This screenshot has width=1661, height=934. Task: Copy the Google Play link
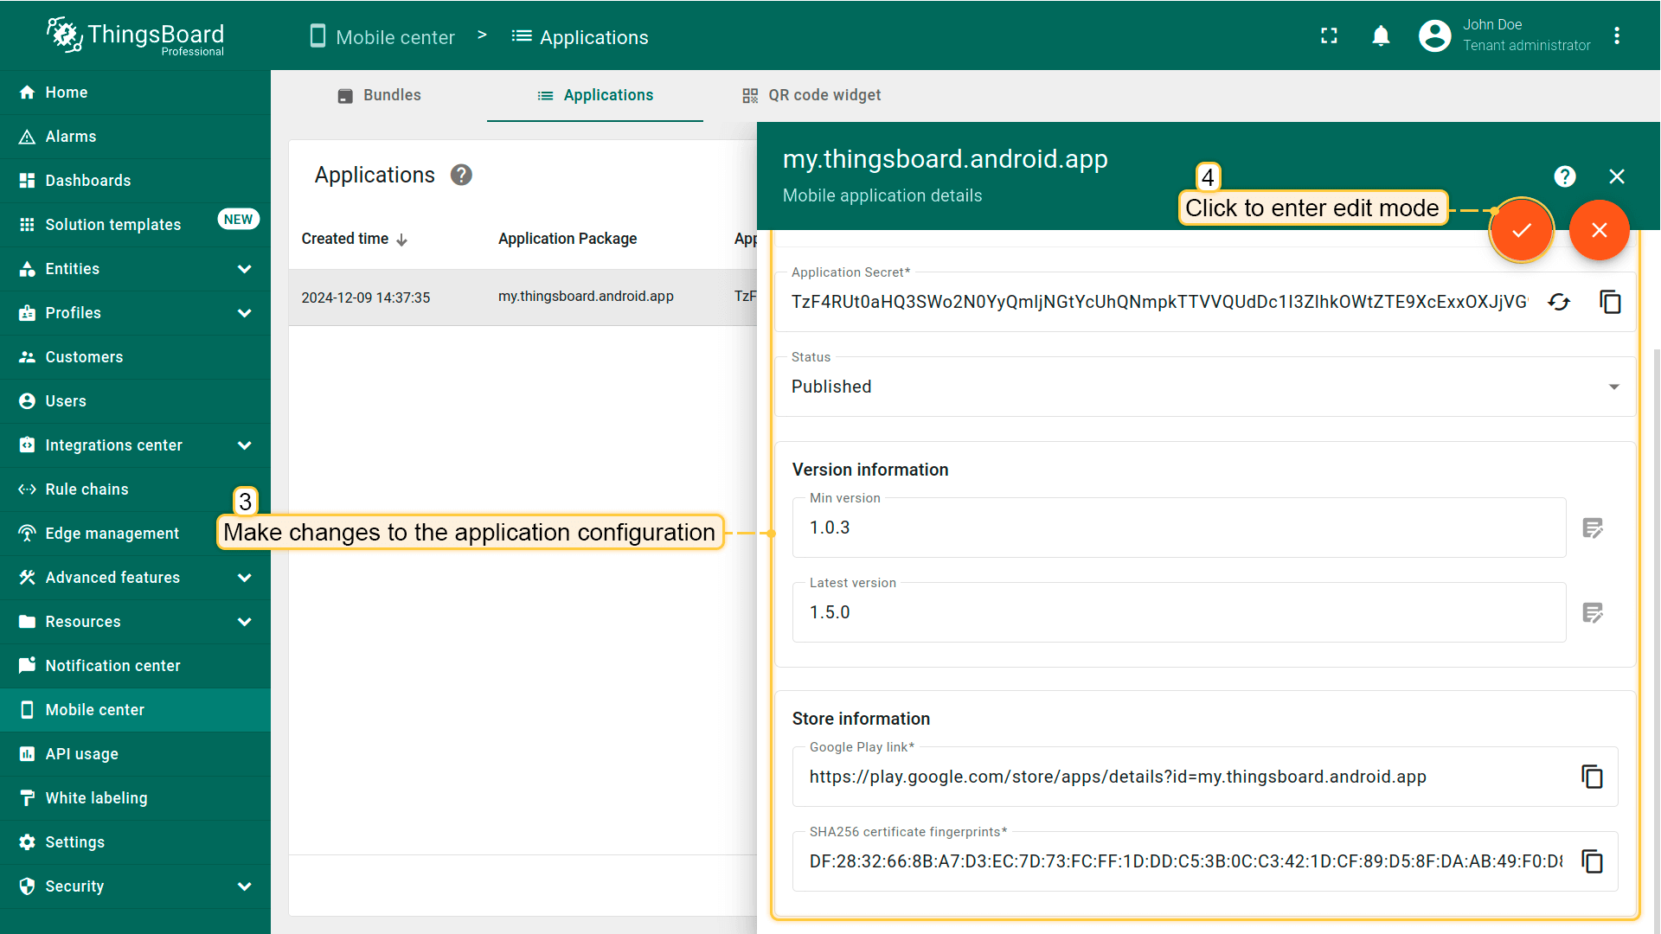(x=1592, y=777)
